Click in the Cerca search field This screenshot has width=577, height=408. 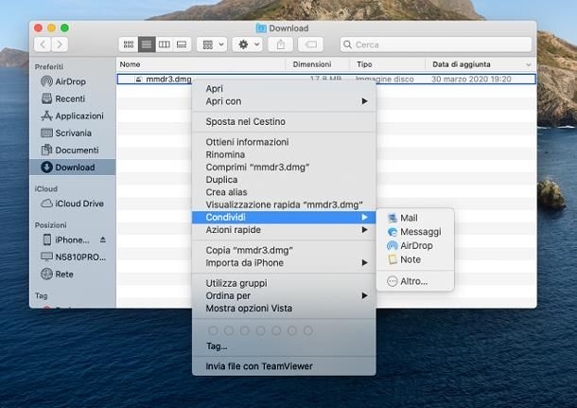pos(435,44)
